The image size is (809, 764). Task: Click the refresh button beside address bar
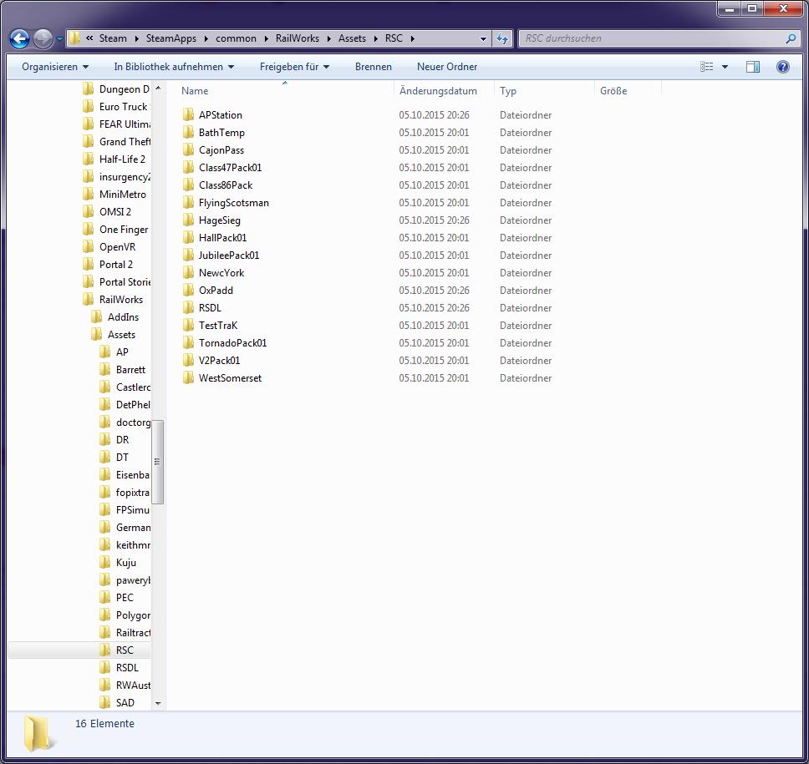coord(502,38)
